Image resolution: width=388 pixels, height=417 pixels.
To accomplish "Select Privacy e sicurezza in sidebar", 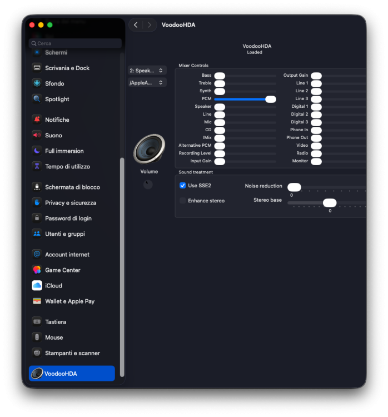I will [72, 202].
